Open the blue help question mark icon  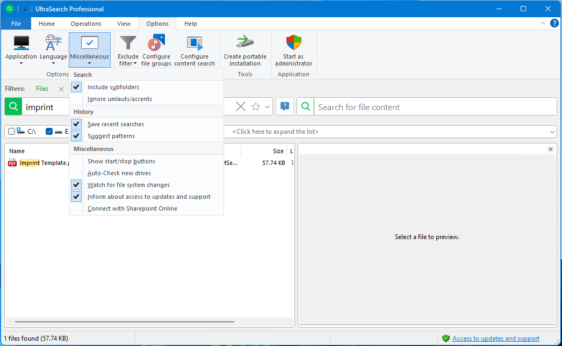tap(285, 107)
